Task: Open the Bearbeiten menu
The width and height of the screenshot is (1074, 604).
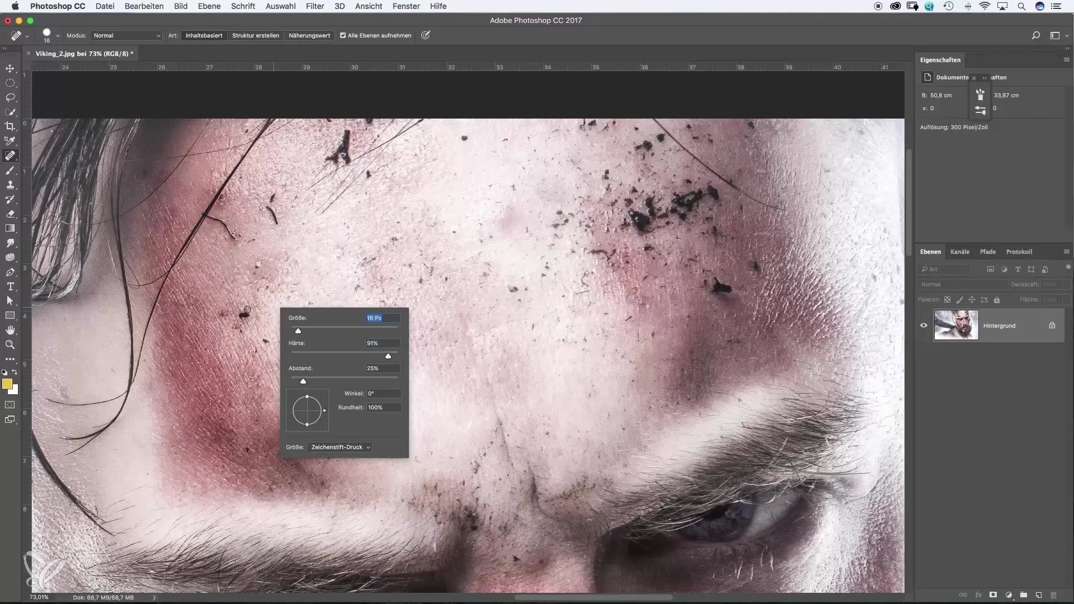Action: (x=144, y=6)
